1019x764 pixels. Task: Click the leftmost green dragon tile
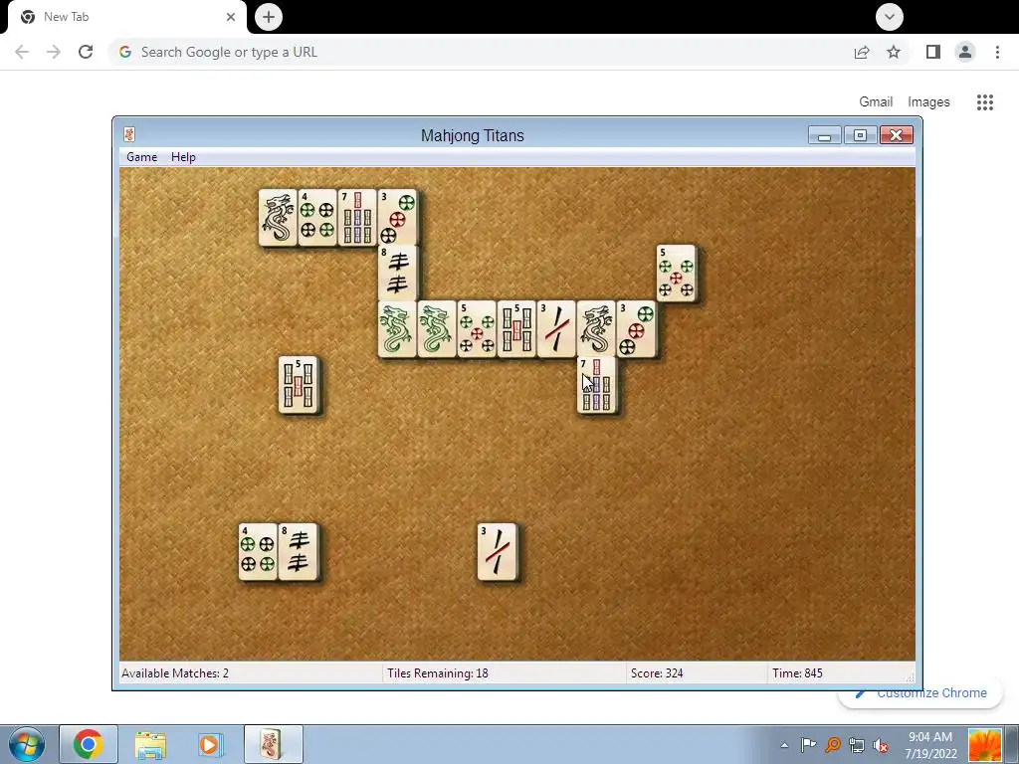pos(397,328)
